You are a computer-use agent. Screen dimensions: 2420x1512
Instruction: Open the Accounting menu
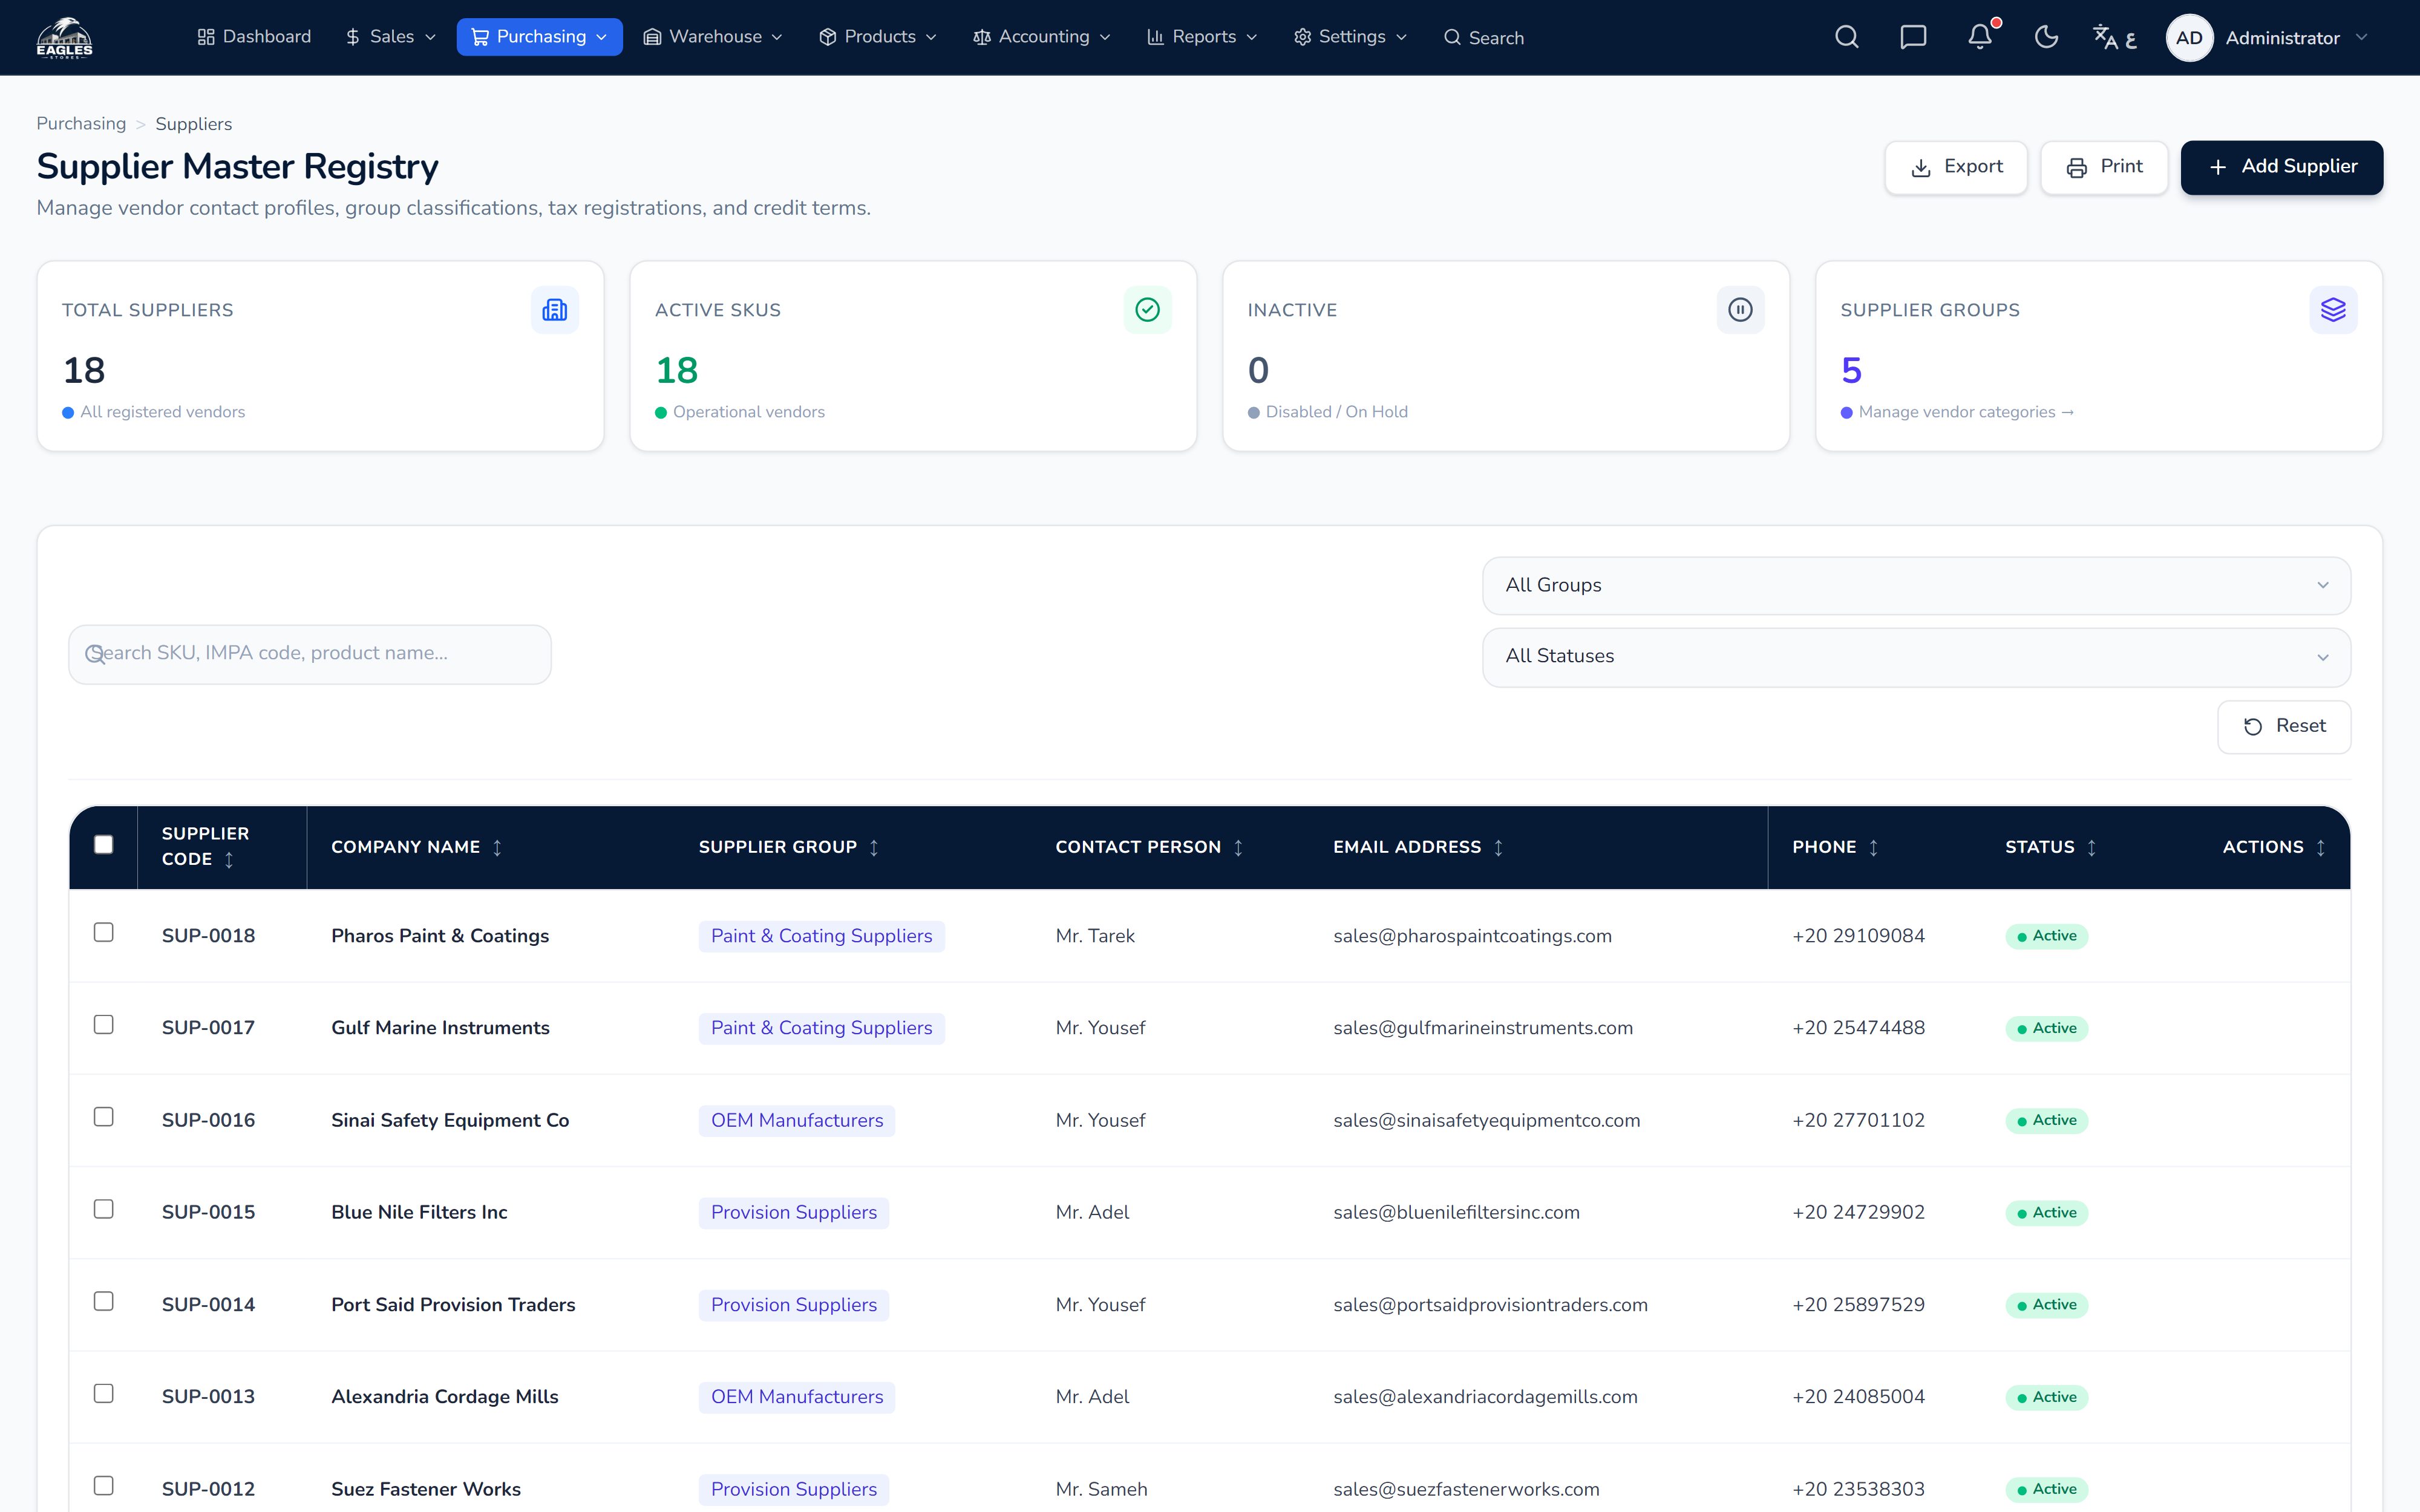pos(1042,37)
